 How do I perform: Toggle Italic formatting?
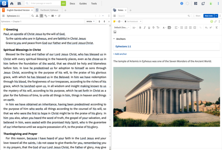point(145,28)
